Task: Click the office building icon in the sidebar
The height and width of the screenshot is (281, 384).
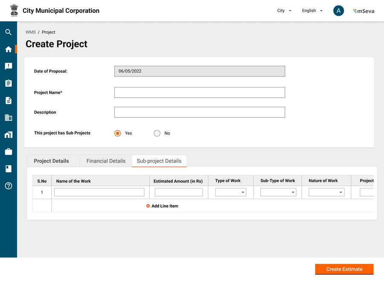Action: (x=8, y=117)
